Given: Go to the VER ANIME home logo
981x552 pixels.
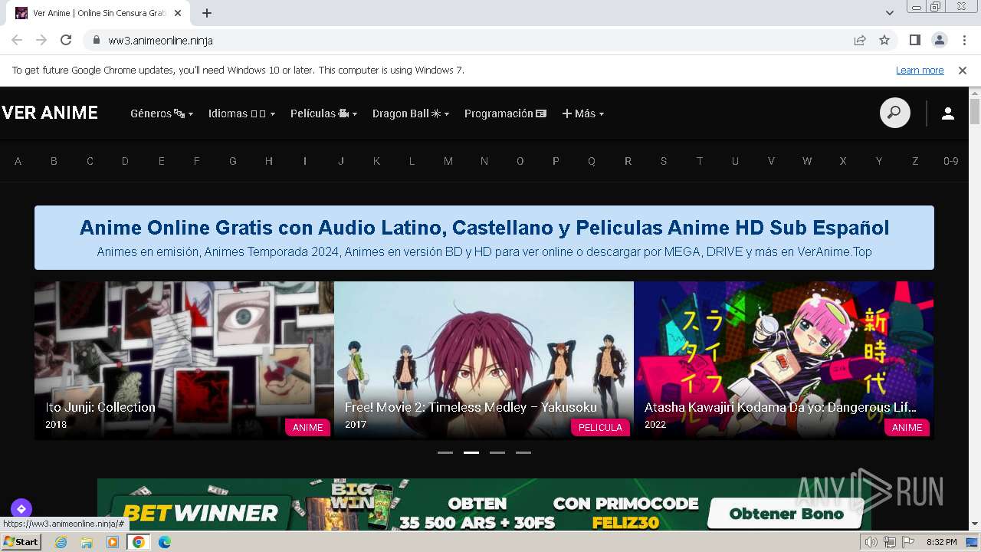Looking at the screenshot, I should tap(50, 113).
